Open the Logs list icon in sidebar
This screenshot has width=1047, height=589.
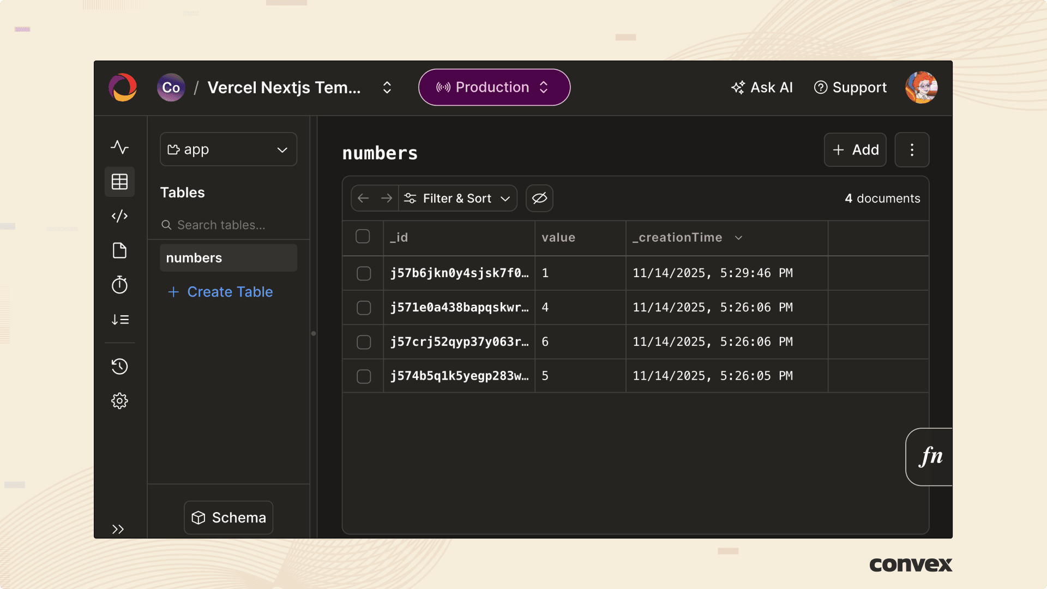(x=119, y=320)
